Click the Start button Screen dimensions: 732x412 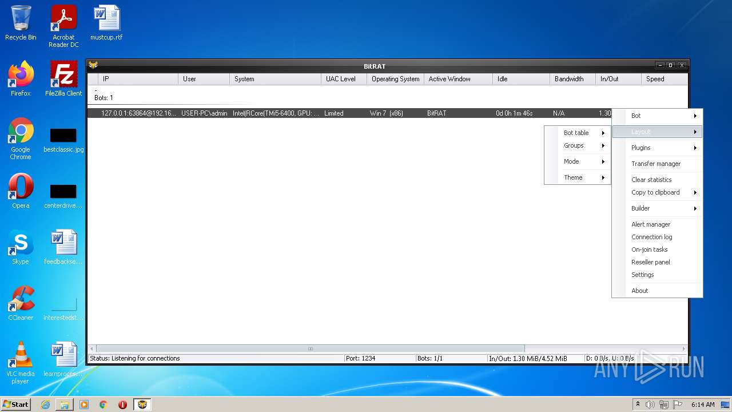(16, 405)
